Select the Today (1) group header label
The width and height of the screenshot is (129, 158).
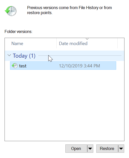(x=24, y=56)
